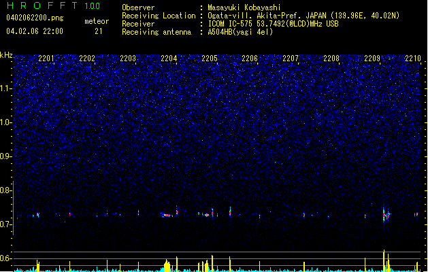This screenshot has width=428, height=272.
Task: Click the observer name Masayuki Kobayashi
Action: click(244, 7)
